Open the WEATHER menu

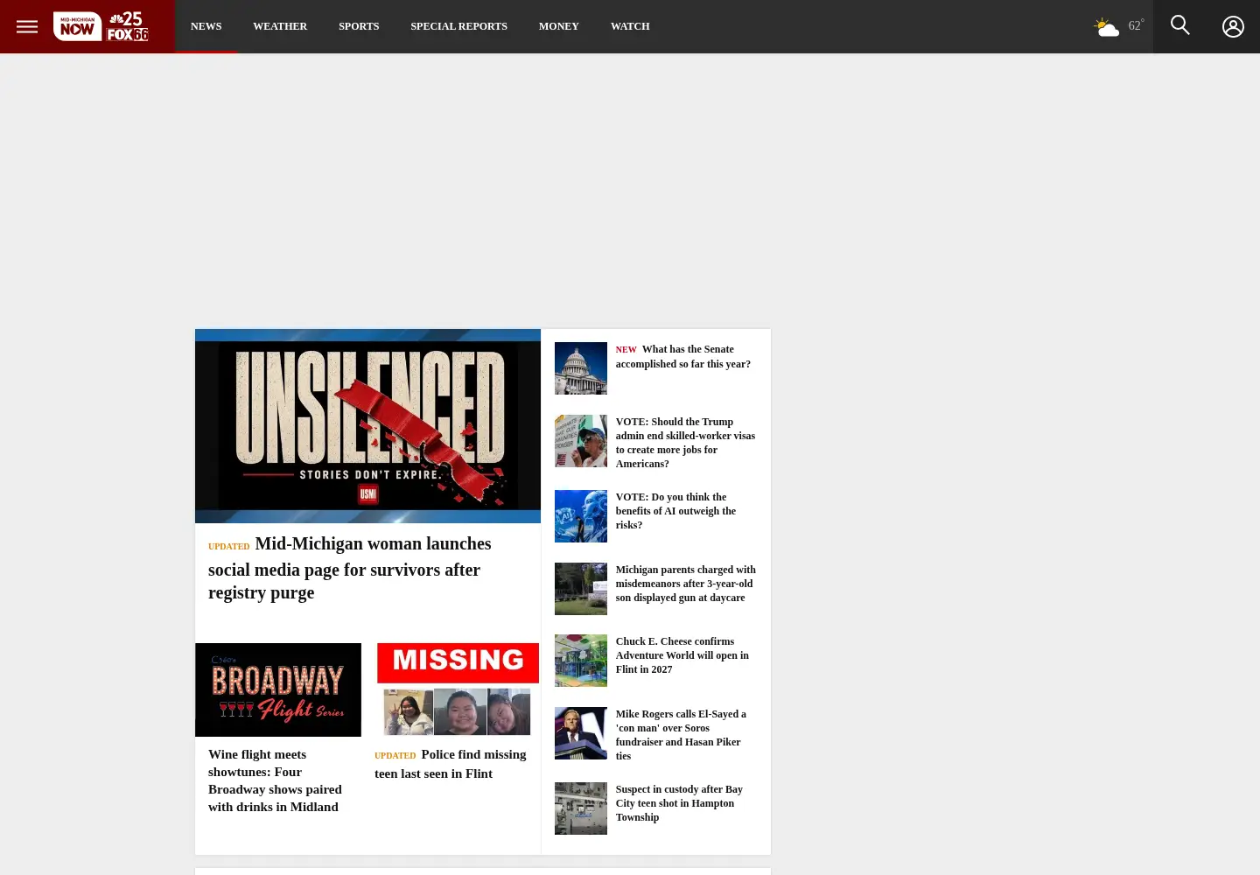[x=280, y=26]
